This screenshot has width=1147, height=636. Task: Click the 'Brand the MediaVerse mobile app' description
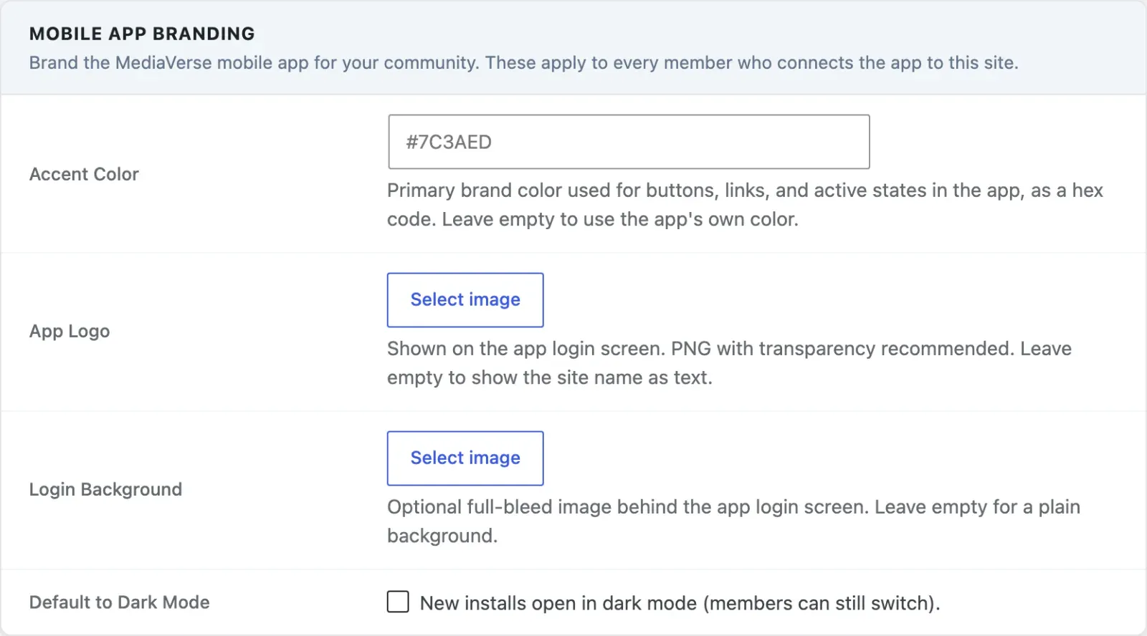[523, 62]
